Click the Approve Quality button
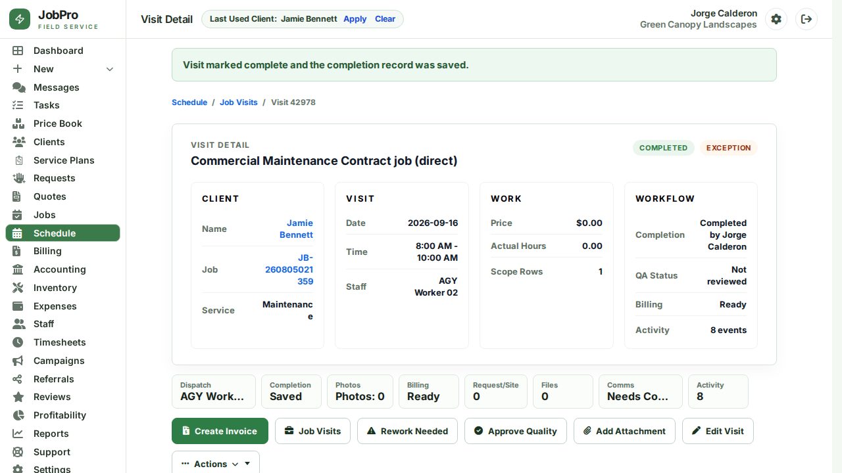This screenshot has width=842, height=473. pyautogui.click(x=516, y=431)
